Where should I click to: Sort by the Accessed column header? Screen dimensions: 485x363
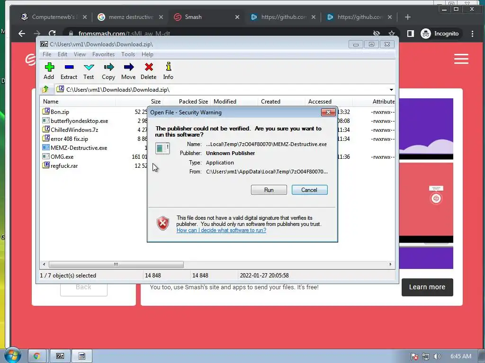pos(329,101)
